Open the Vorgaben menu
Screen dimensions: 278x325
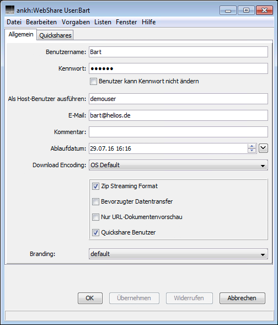click(76, 22)
